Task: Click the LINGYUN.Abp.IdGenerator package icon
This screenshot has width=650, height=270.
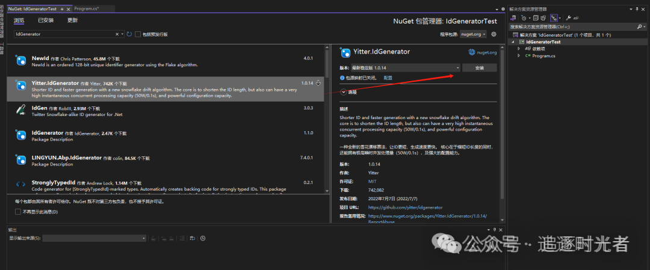Action: pyautogui.click(x=20, y=160)
